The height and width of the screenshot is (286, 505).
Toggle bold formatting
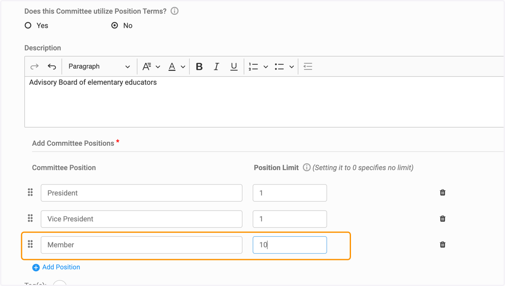(x=199, y=67)
